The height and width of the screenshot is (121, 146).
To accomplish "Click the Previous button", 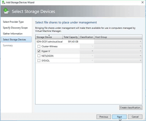I will [x=104, y=117].
